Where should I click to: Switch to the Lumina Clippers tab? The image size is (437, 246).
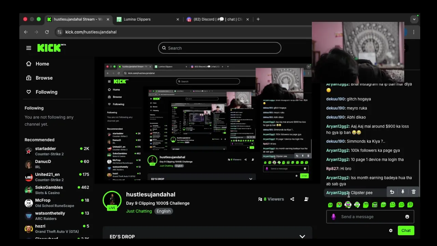pyautogui.click(x=147, y=19)
